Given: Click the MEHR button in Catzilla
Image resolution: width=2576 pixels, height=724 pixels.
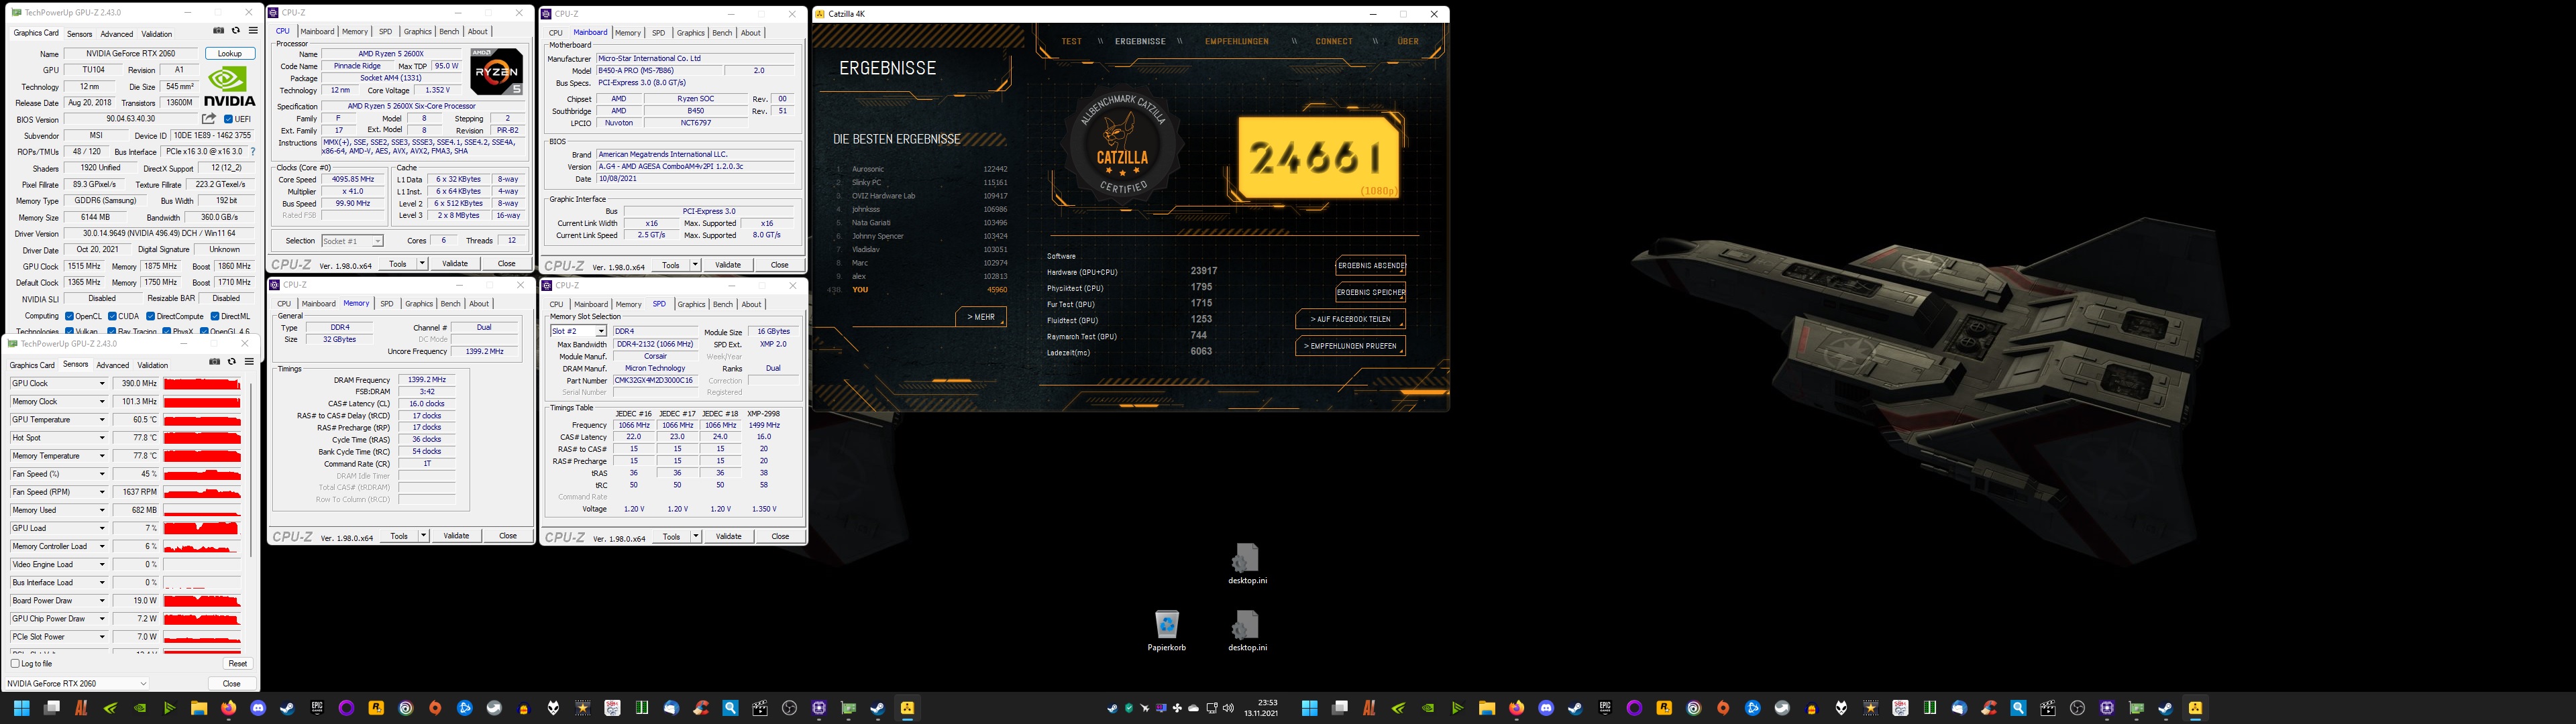Looking at the screenshot, I should click(981, 317).
